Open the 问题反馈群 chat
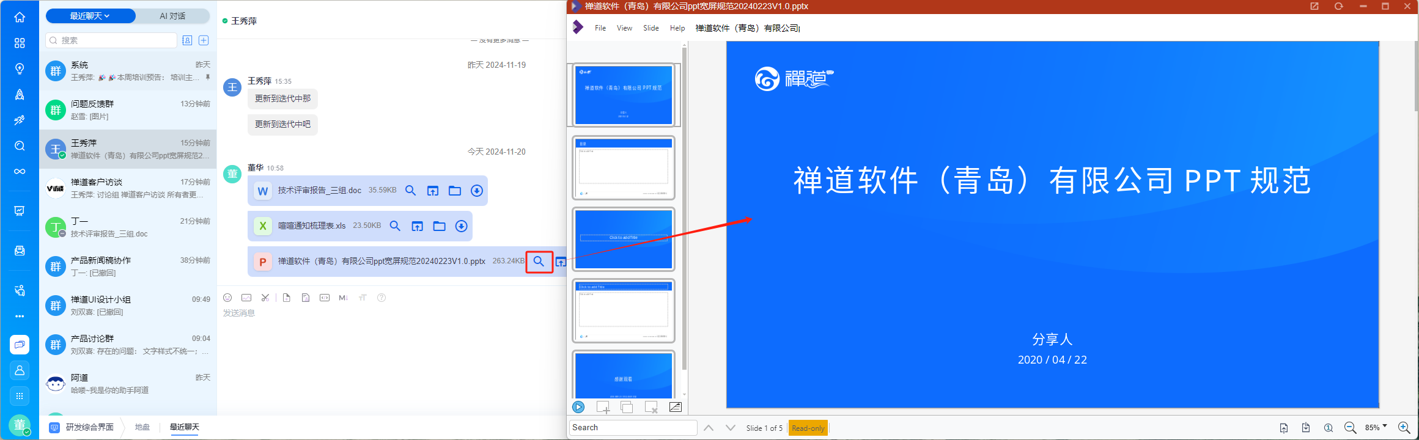The image size is (1419, 440). coord(128,110)
